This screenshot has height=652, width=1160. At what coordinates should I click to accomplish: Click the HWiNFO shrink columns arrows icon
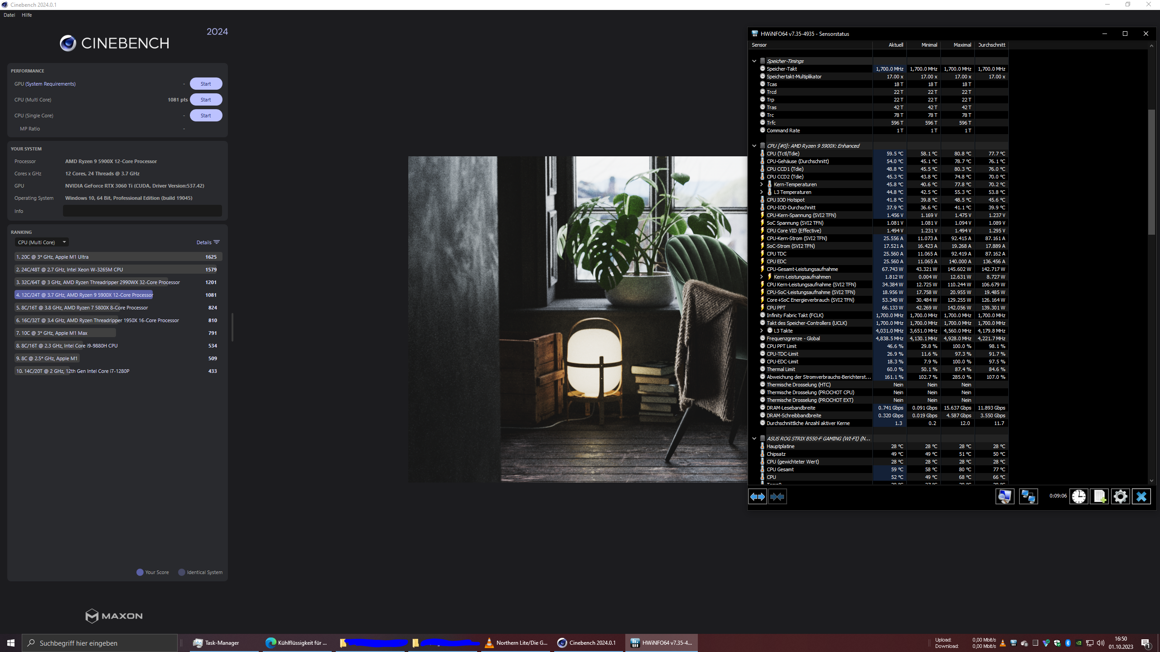click(x=777, y=497)
